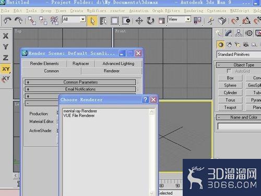
Task: Activate the Select and Move tool
Action: (x=139, y=21)
